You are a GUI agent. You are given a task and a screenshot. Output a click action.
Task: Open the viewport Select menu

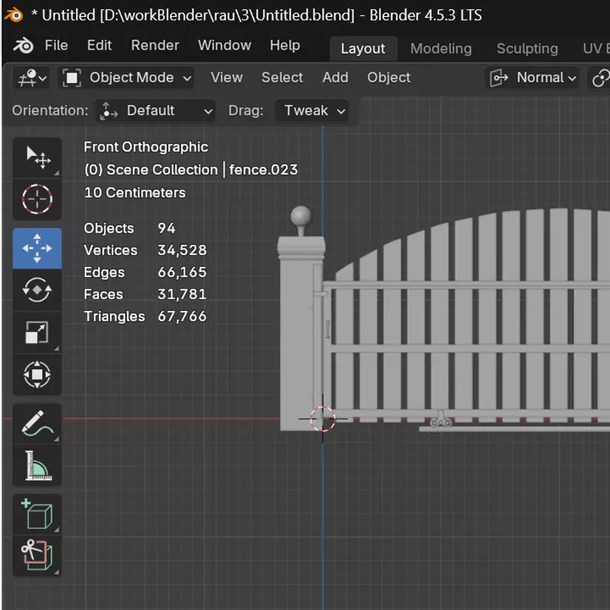(282, 78)
